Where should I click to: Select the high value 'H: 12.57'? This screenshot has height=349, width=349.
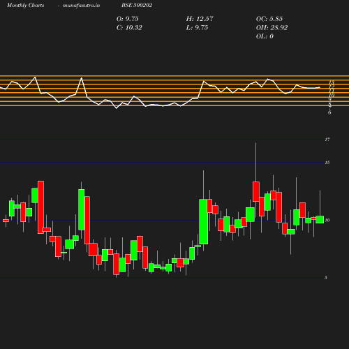(200, 19)
